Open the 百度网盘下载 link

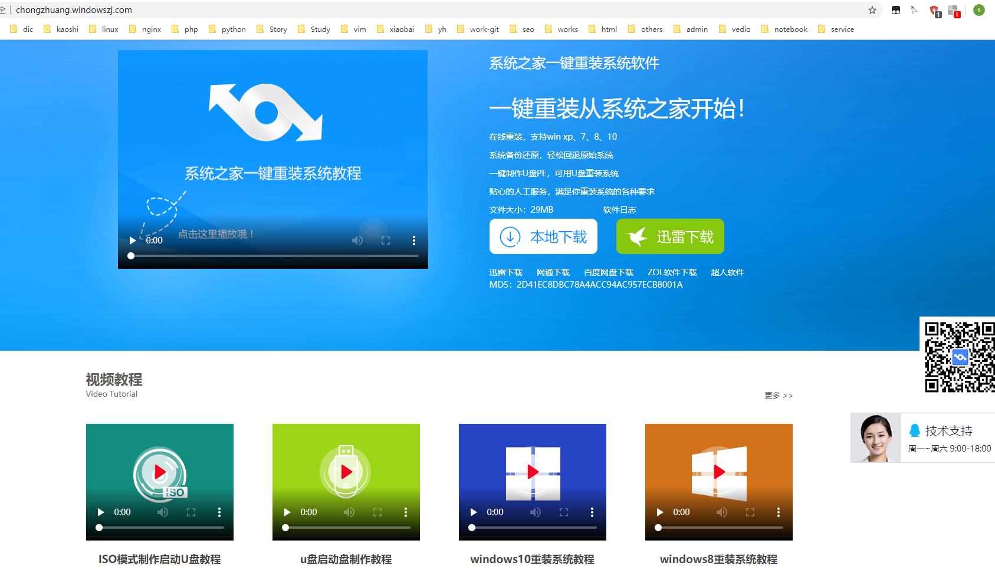(x=607, y=272)
